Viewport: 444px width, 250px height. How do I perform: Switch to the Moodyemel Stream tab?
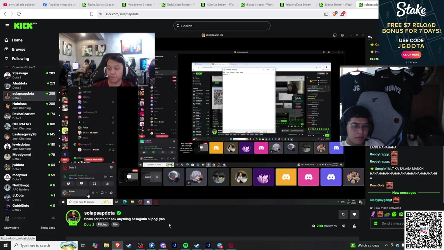coord(139,5)
